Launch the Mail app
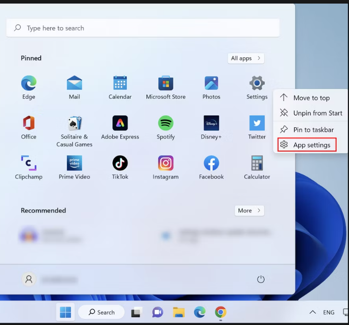349x325 pixels. (74, 88)
